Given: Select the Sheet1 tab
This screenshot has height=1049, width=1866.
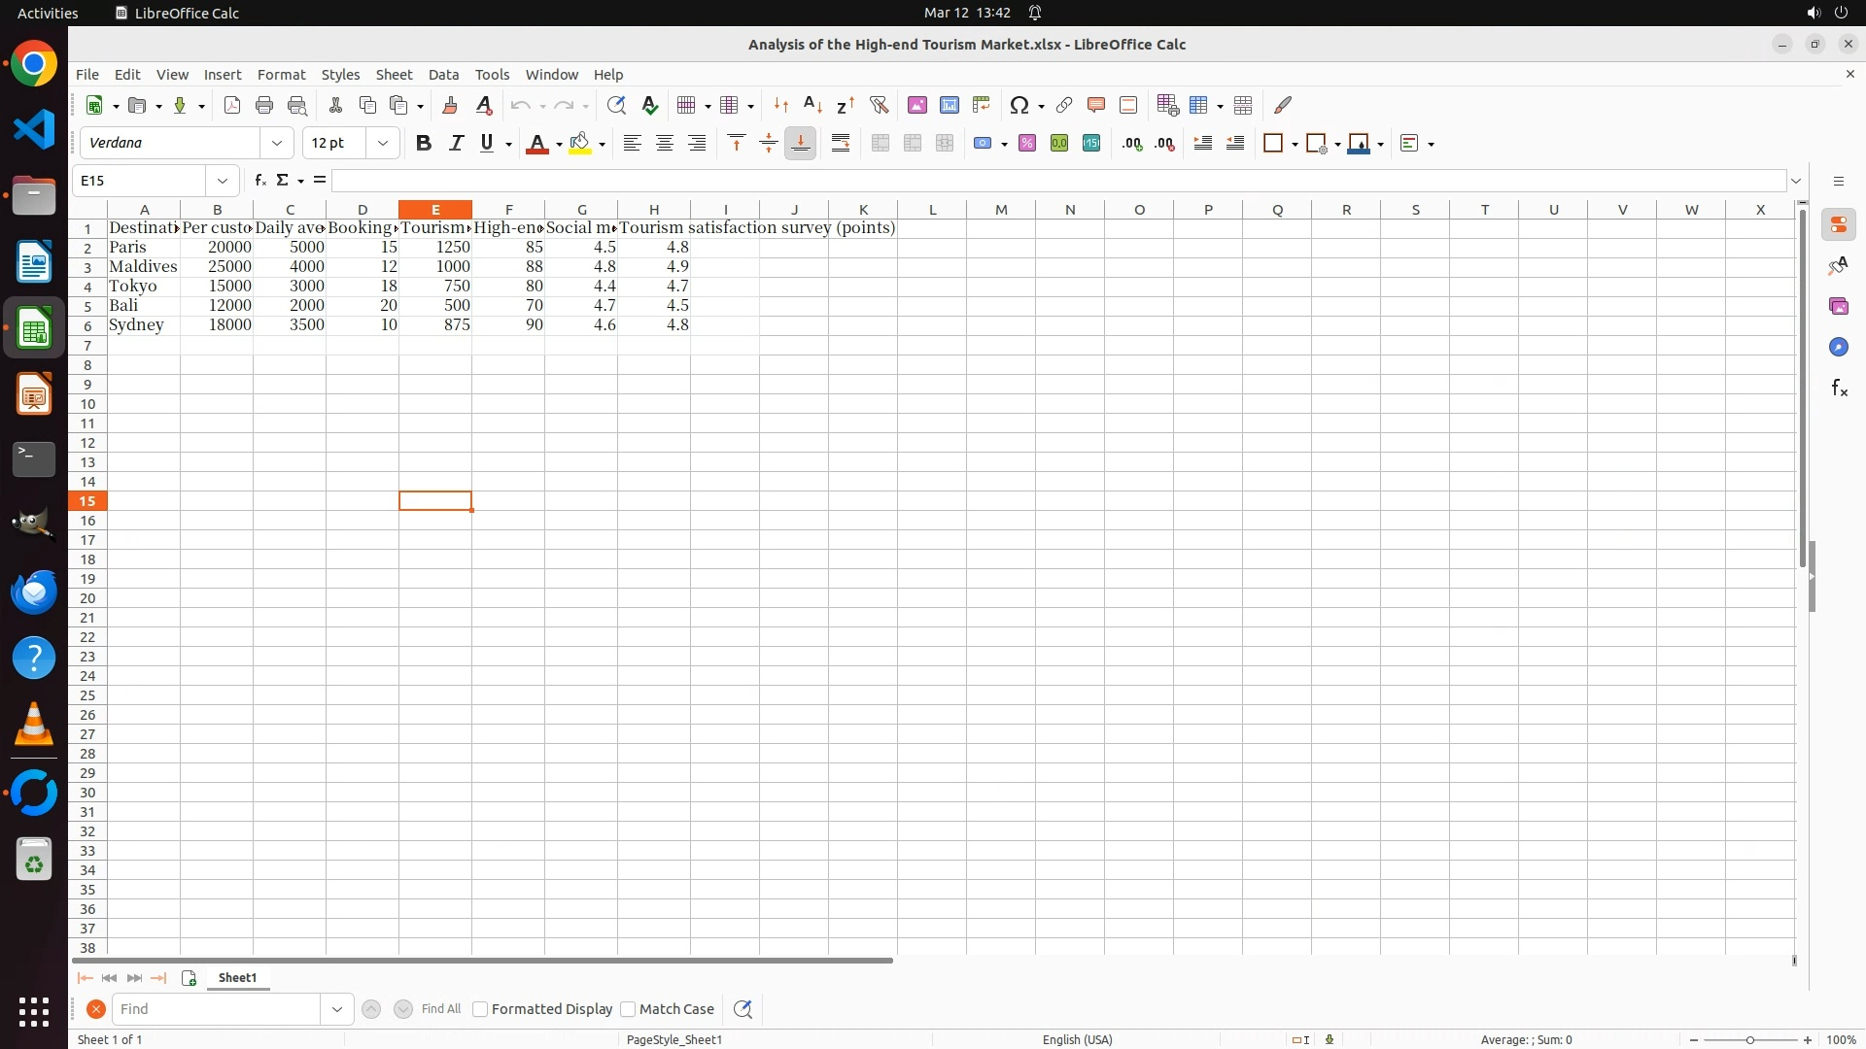Looking at the screenshot, I should tap(237, 978).
